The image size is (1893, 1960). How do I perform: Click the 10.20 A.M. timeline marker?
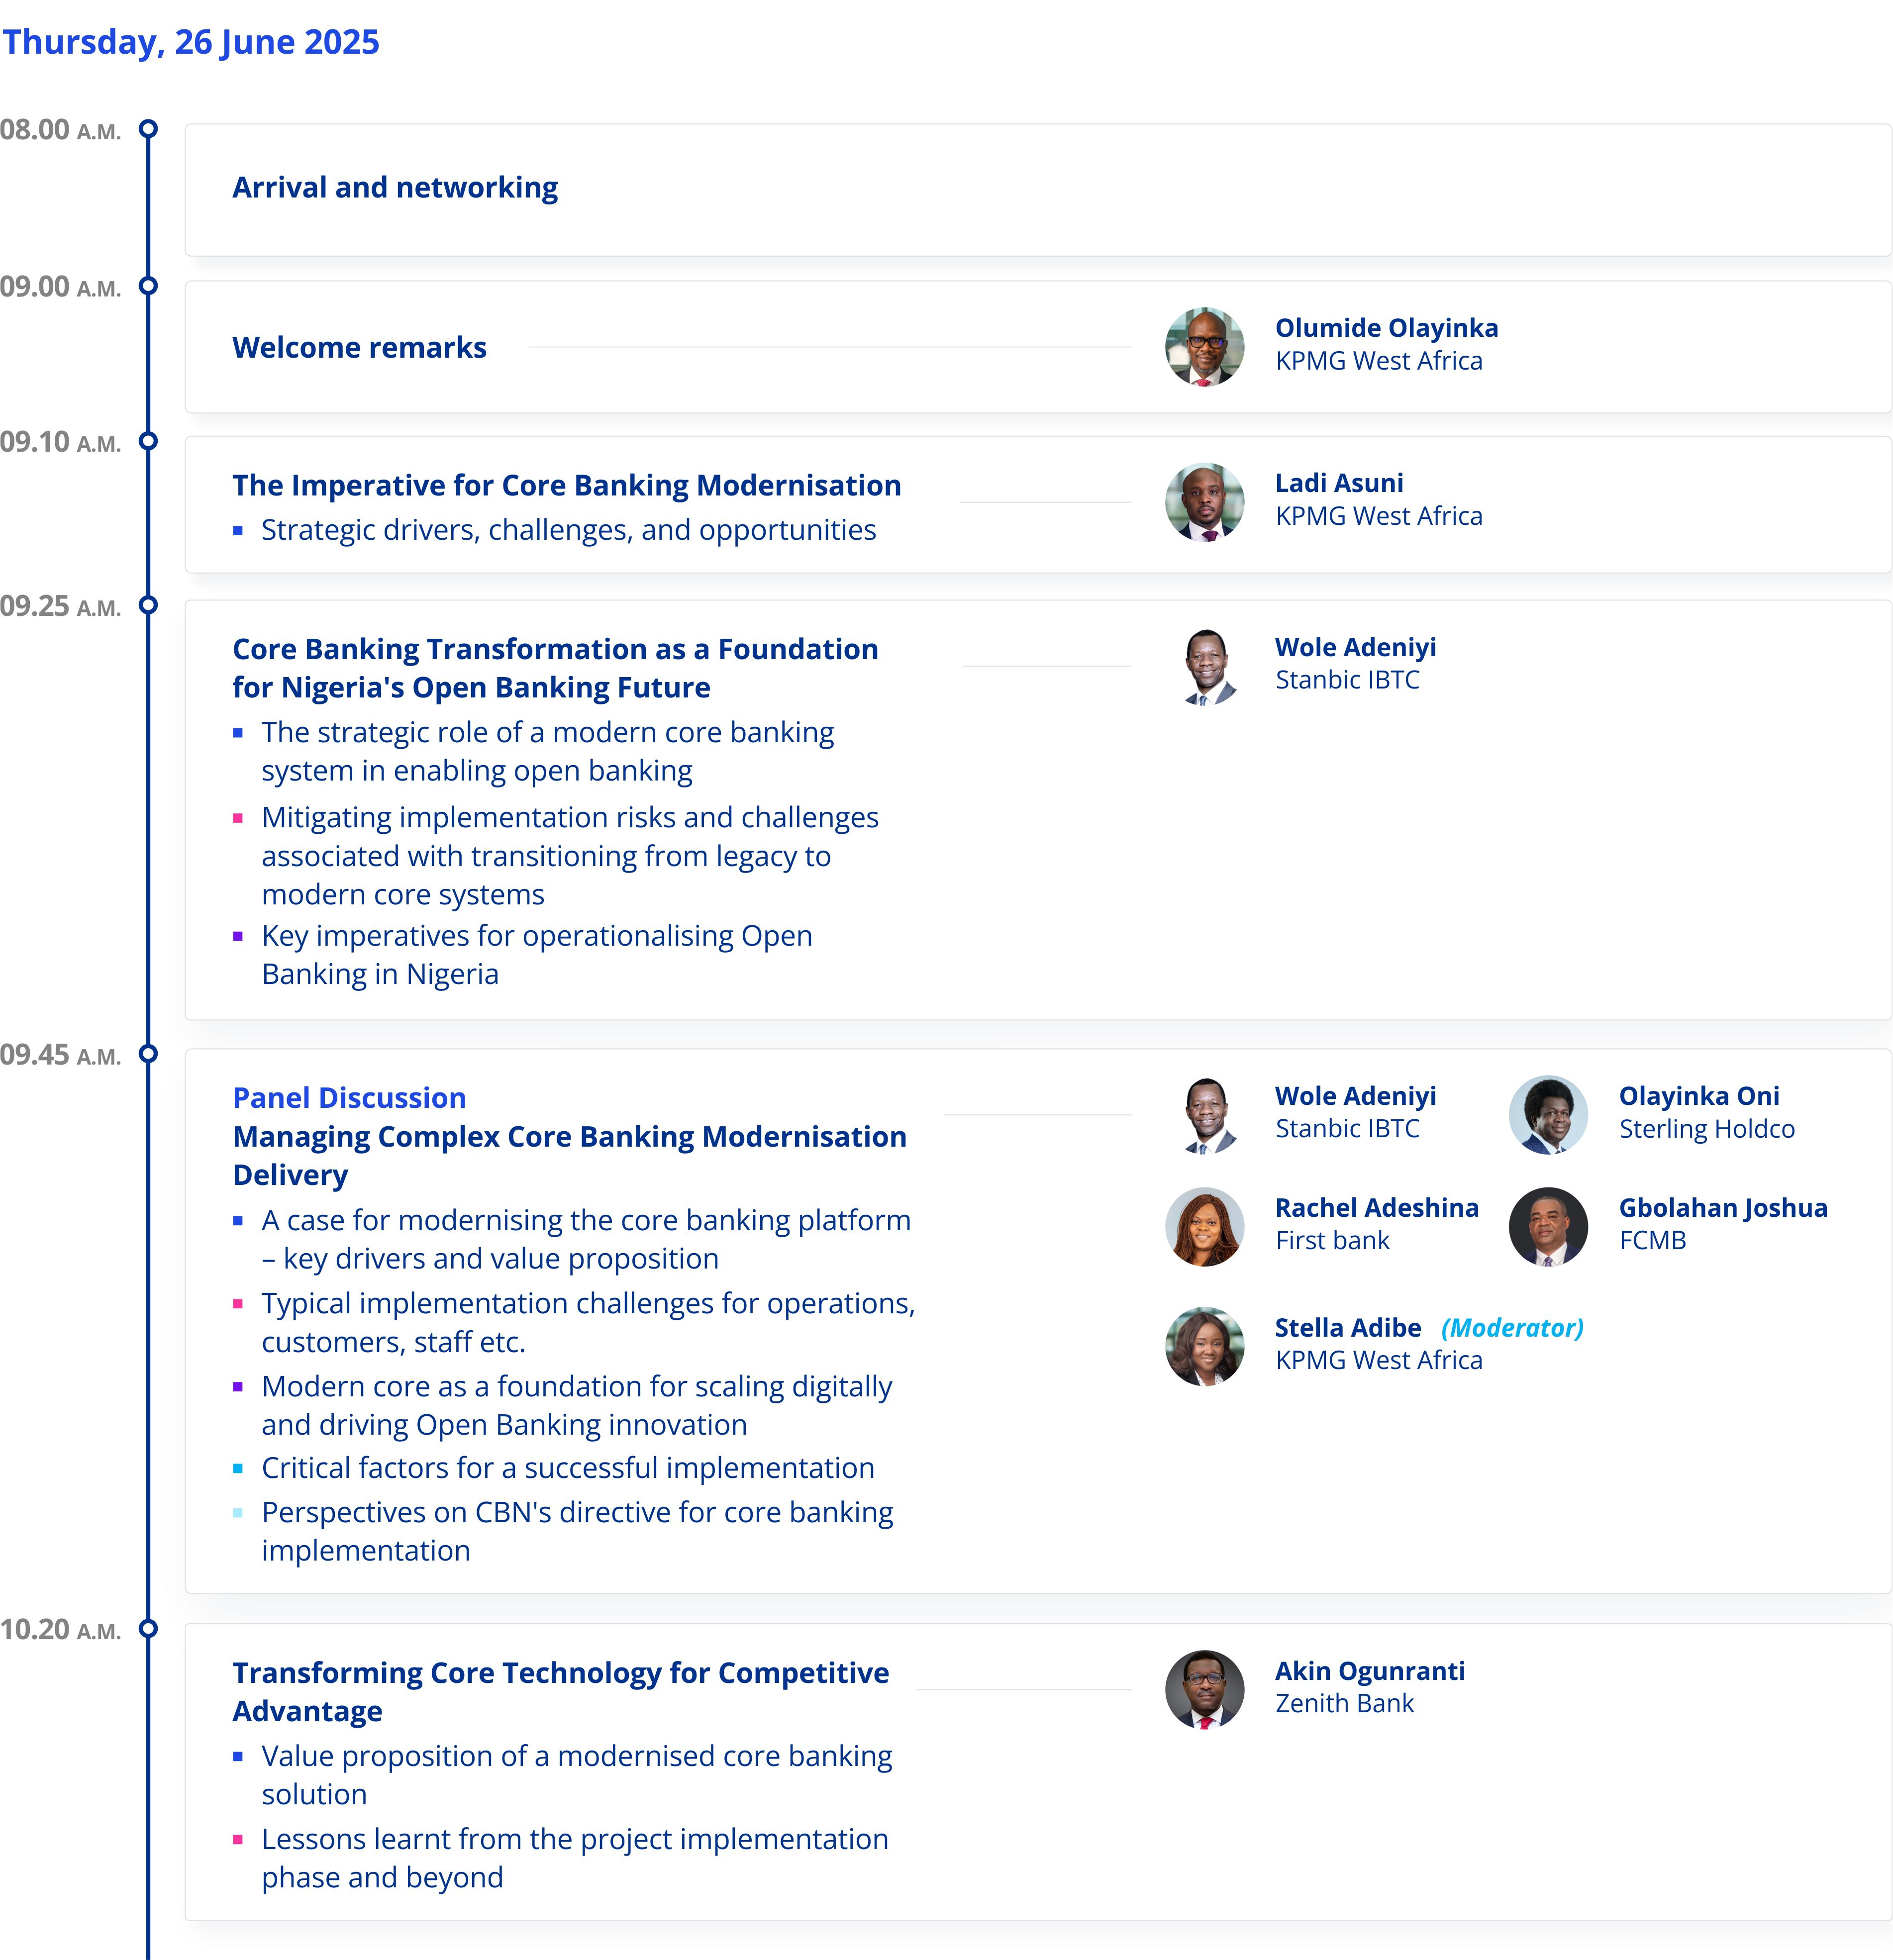point(148,1628)
